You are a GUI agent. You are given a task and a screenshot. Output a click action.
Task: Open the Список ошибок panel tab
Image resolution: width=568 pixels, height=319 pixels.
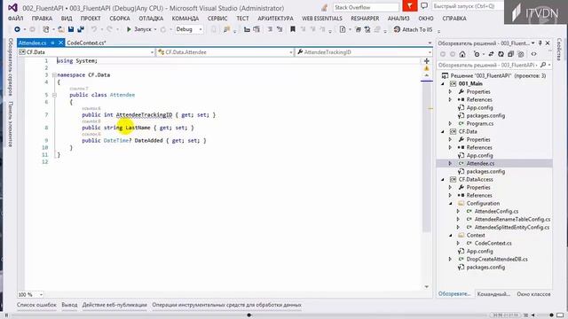[36, 305]
